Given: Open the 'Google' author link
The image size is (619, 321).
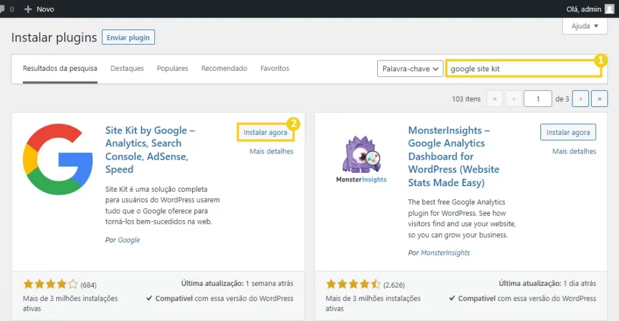Looking at the screenshot, I should (129, 239).
